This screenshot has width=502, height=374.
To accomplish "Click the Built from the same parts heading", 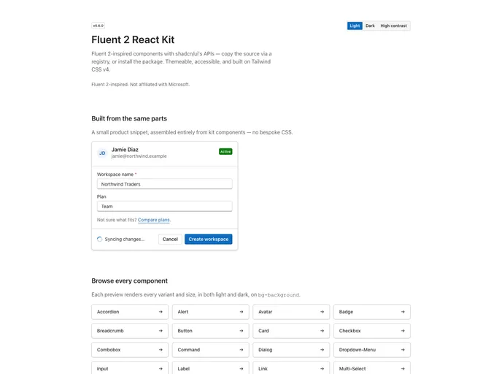I will [129, 118].
